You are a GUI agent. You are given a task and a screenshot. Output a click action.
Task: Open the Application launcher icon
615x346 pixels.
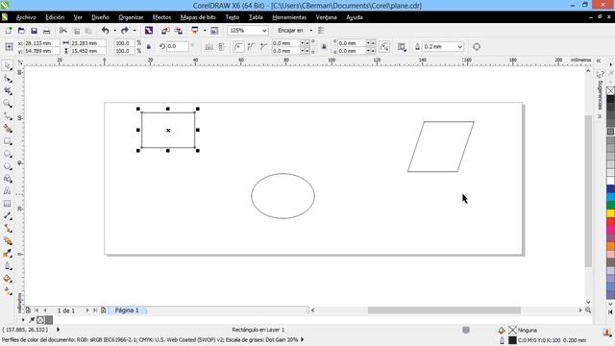[194, 30]
